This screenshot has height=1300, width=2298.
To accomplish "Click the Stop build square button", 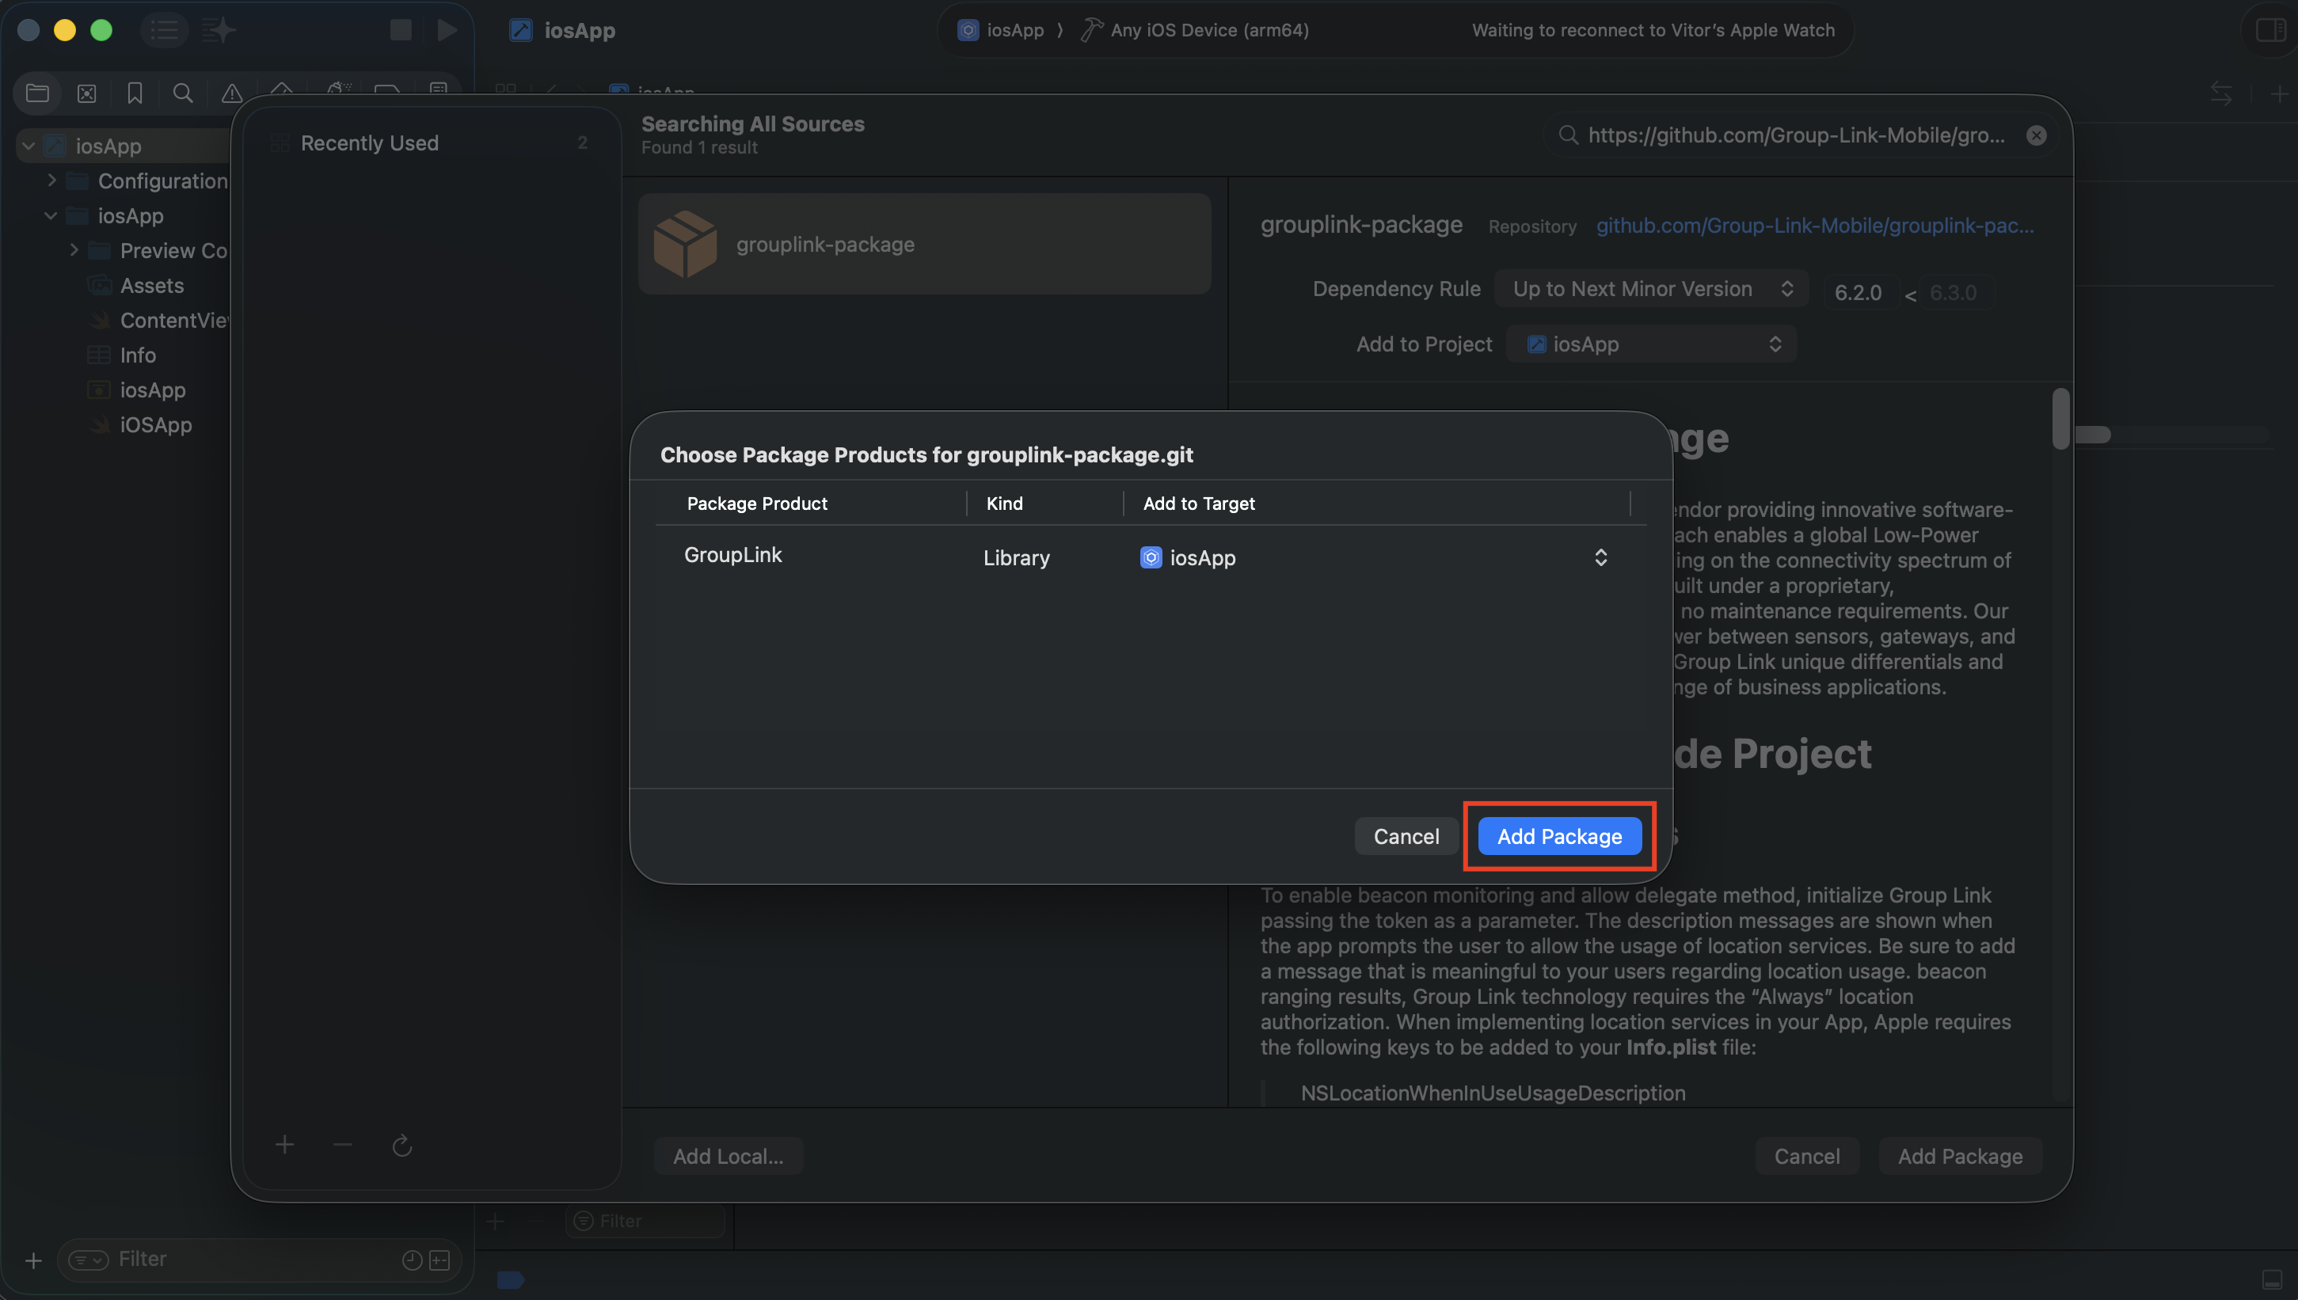I will click(x=400, y=30).
